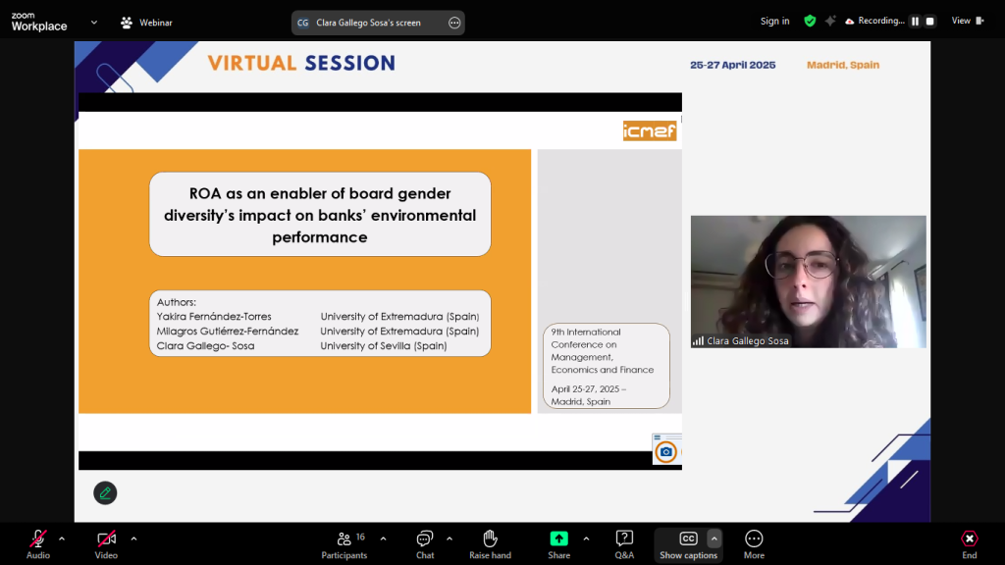Viewport: 1005px width, 565px height.
Task: Click the green annotation pencil icon
Action: [105, 492]
